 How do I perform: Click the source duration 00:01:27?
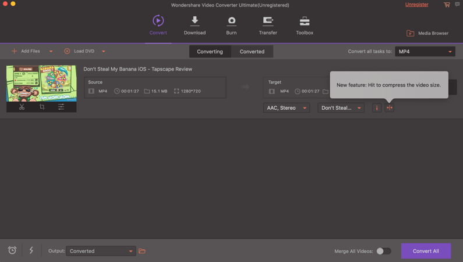coord(130,91)
